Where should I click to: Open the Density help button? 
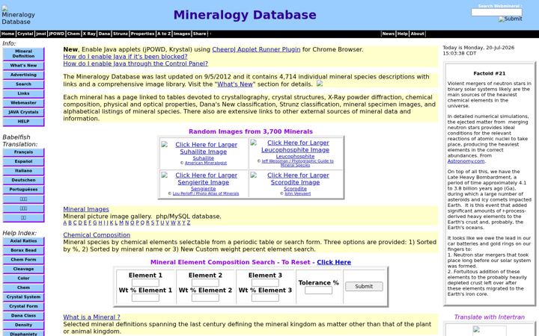click(x=23, y=325)
